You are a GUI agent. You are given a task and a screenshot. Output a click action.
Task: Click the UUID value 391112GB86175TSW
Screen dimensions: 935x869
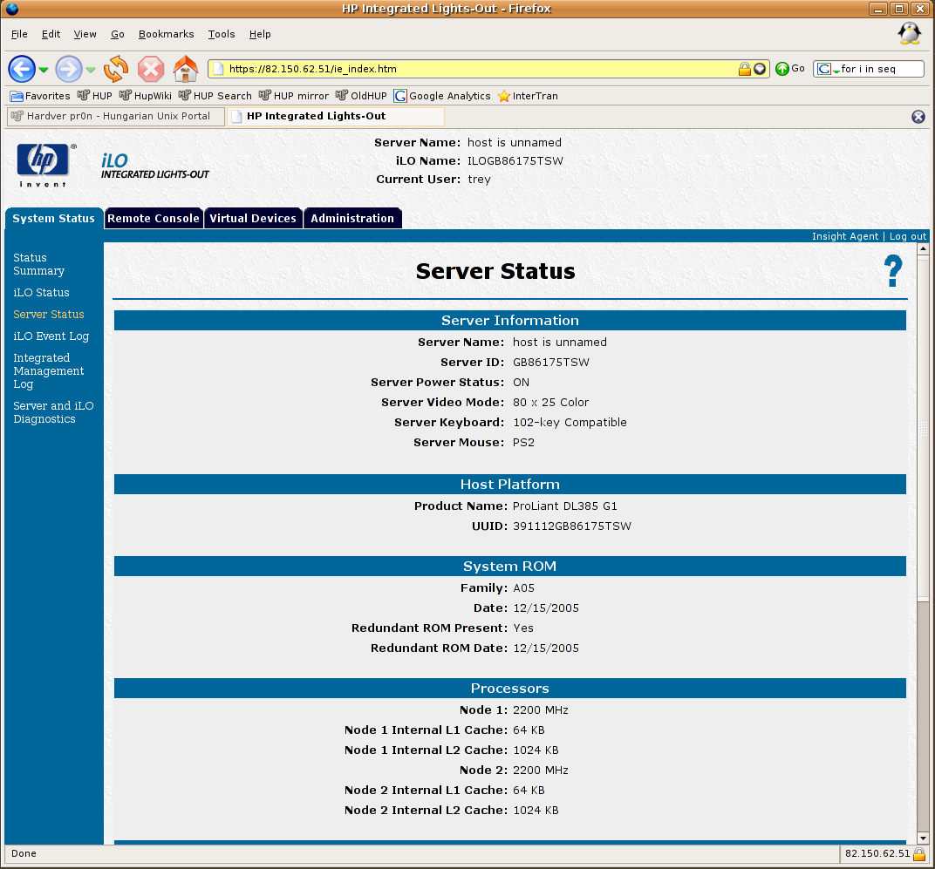tap(572, 526)
